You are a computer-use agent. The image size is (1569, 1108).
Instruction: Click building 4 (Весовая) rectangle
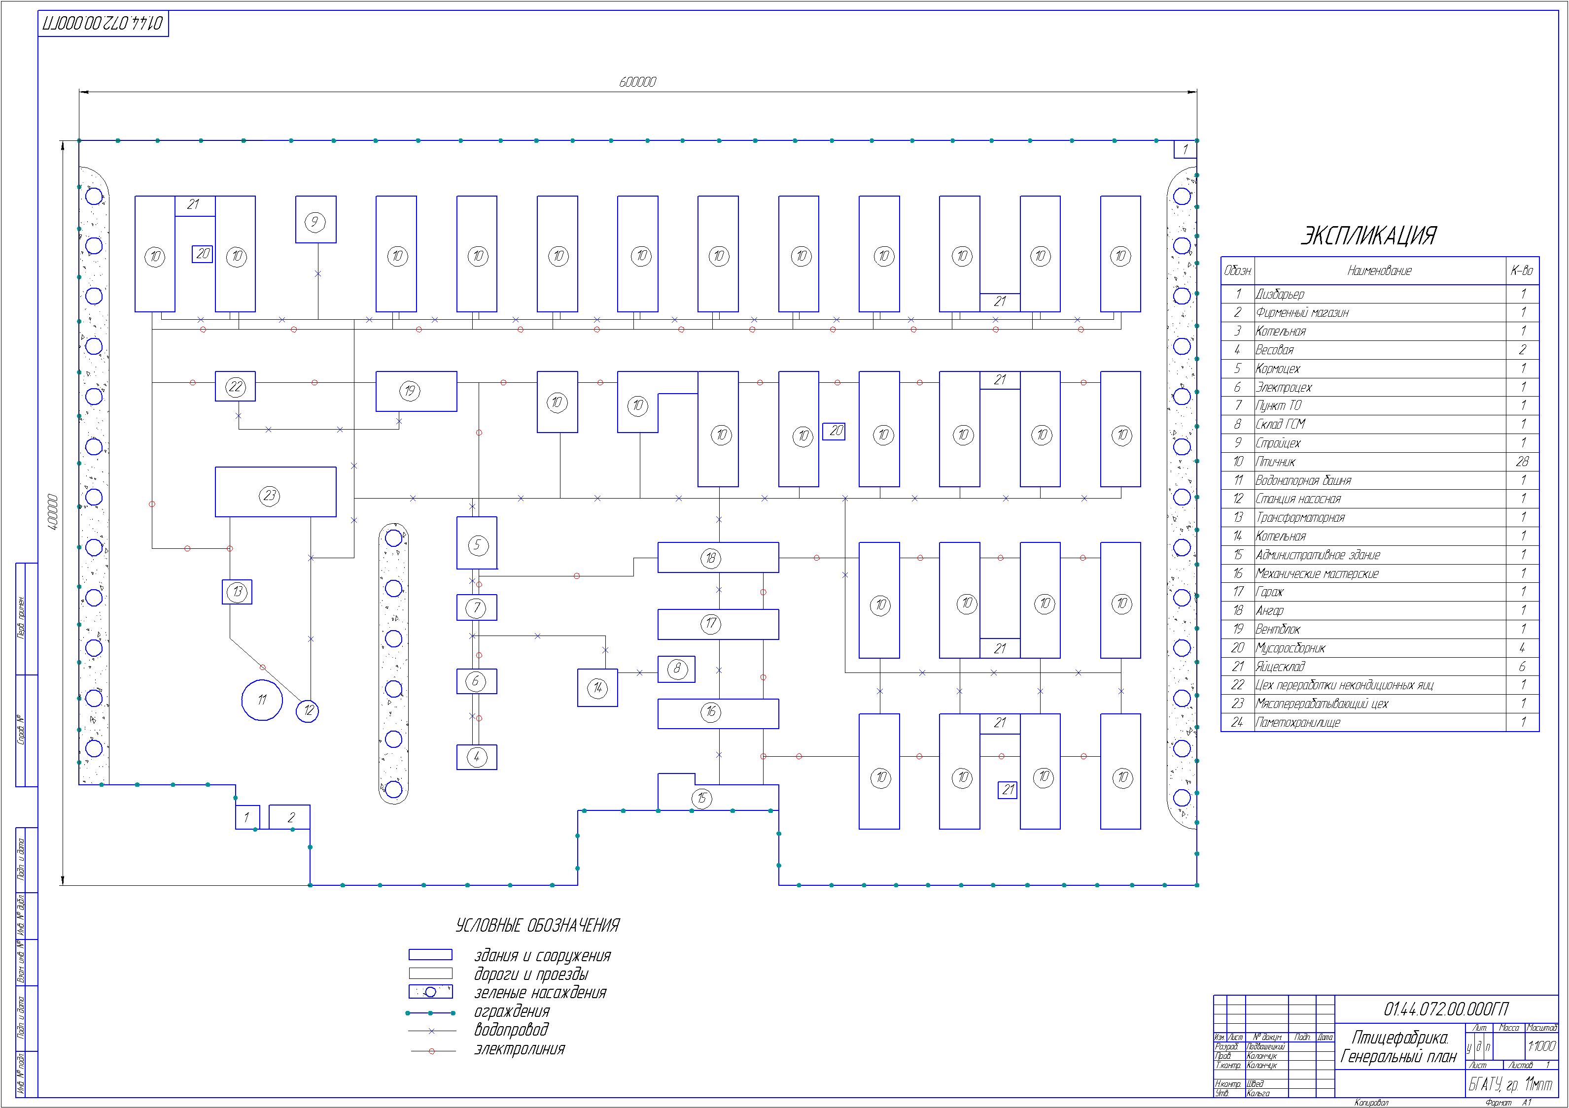[477, 757]
